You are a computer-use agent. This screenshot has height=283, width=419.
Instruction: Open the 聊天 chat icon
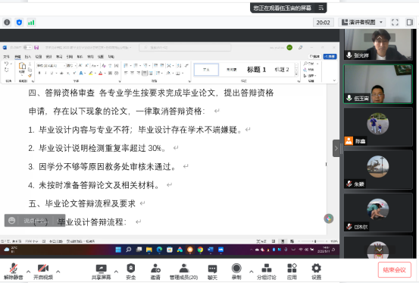point(212,271)
